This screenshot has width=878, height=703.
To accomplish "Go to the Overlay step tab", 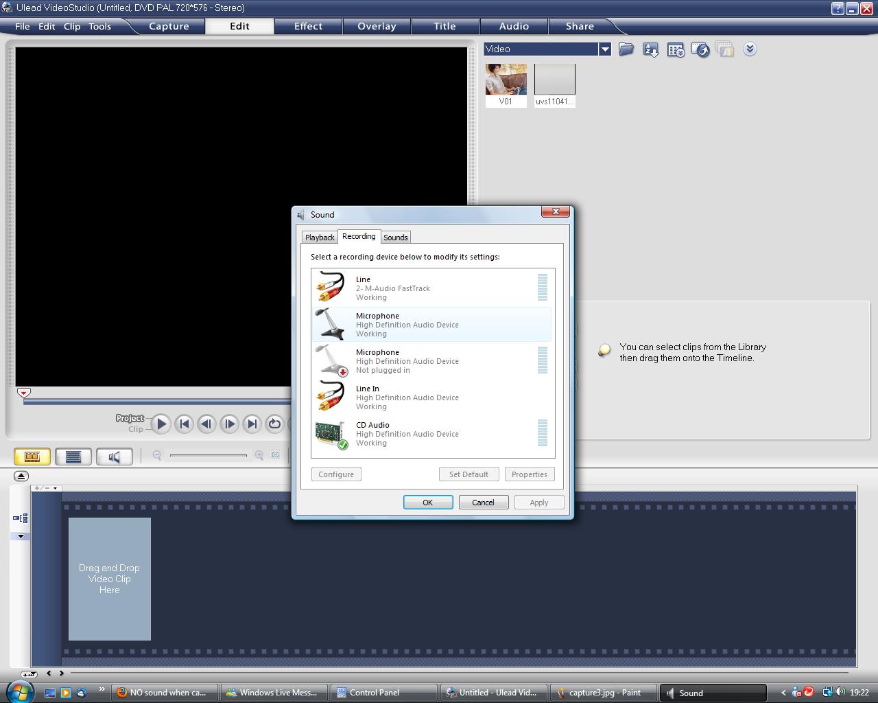I will pyautogui.click(x=377, y=26).
